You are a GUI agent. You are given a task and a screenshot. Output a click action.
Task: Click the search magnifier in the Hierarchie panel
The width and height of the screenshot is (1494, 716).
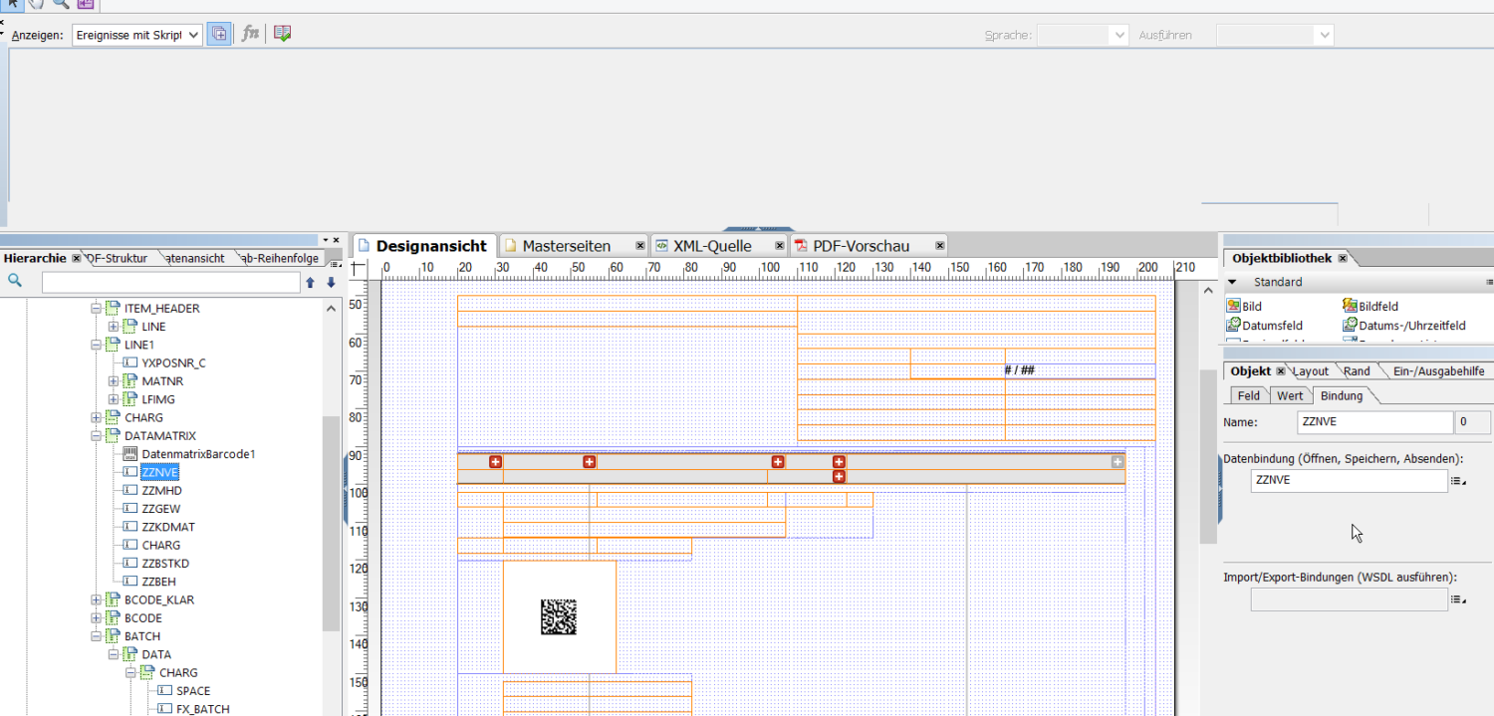pyautogui.click(x=14, y=281)
